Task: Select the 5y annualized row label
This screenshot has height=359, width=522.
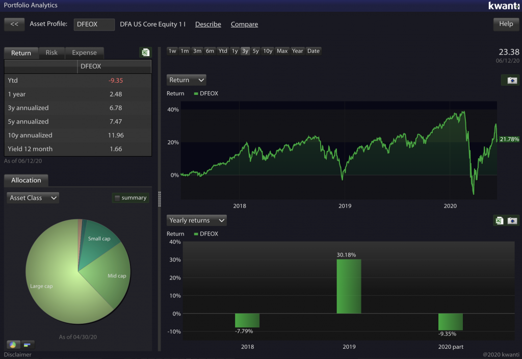Action: pos(29,121)
